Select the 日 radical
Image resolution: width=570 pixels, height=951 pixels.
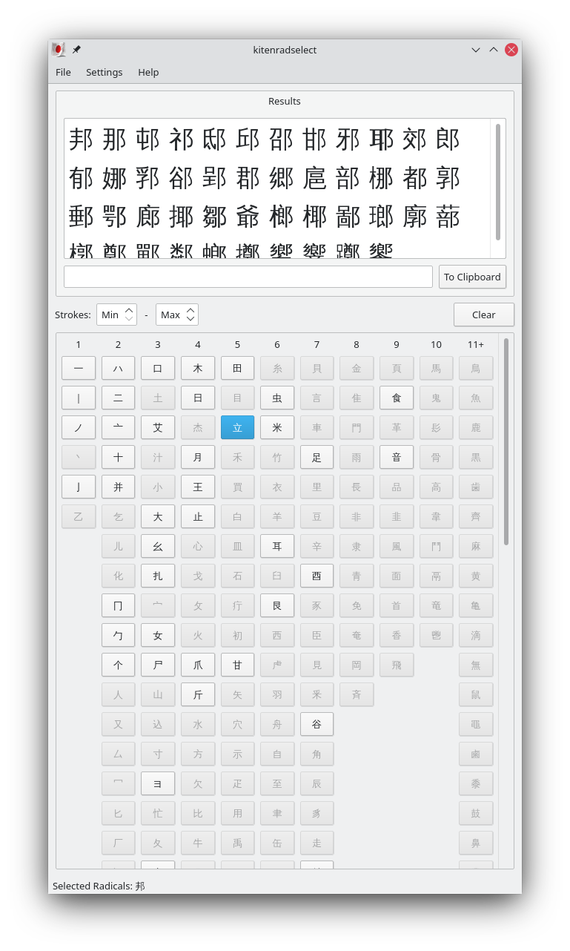click(x=198, y=398)
